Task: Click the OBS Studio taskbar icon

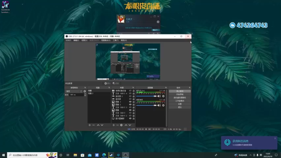Action: [125, 155]
